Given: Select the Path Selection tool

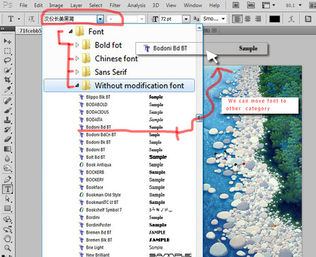Looking at the screenshot, I should point(7,199).
